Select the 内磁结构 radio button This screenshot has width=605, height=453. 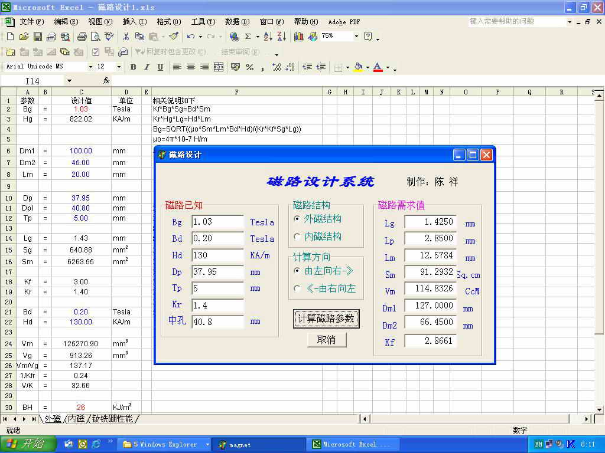[297, 237]
